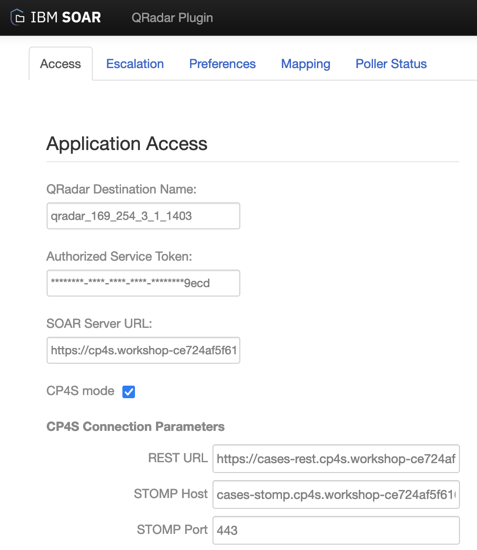Screen dimensions: 477x550
Task: Click inside the SOAR Server URL field
Action: click(143, 350)
